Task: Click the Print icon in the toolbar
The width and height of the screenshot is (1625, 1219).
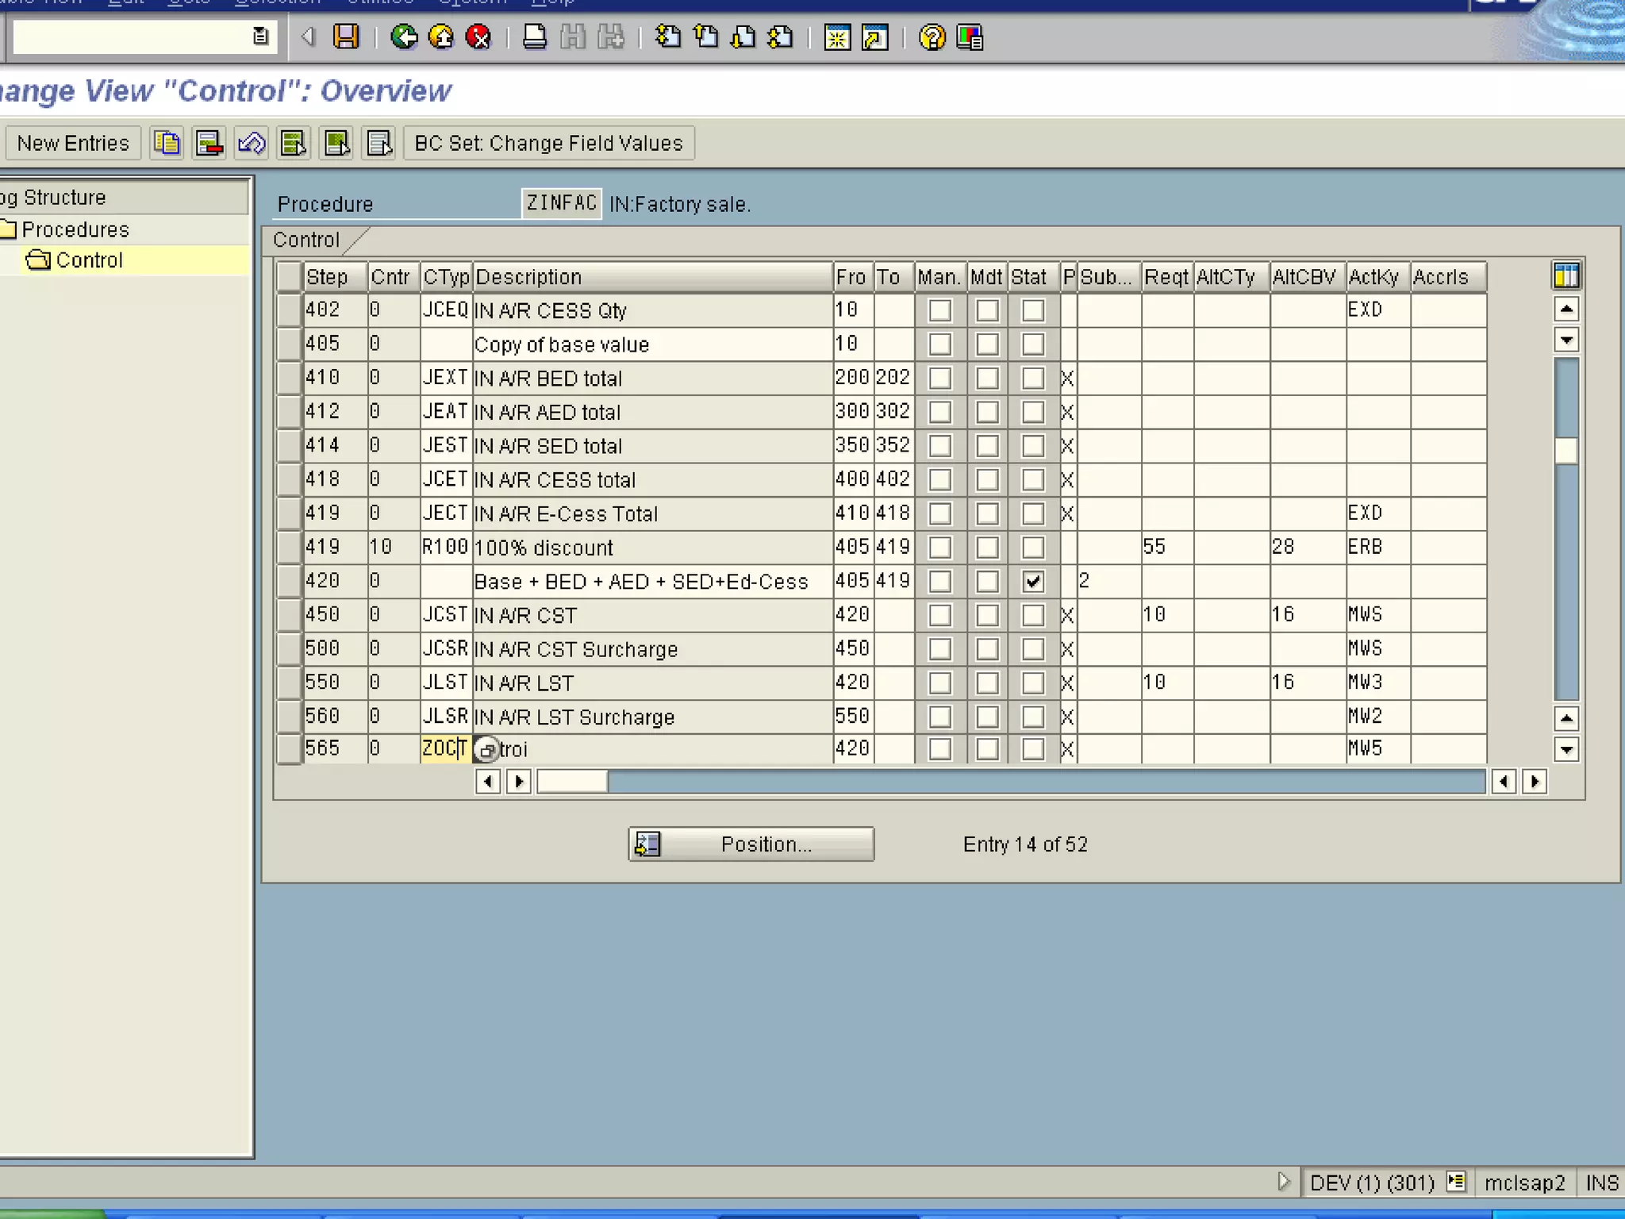Action: pyautogui.click(x=534, y=37)
